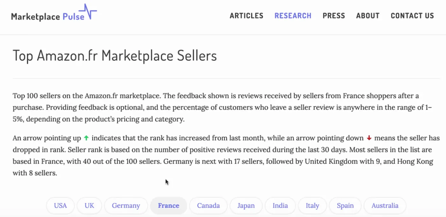Open the Articles menu item
Viewport: 446px width, 217px height.
click(247, 16)
